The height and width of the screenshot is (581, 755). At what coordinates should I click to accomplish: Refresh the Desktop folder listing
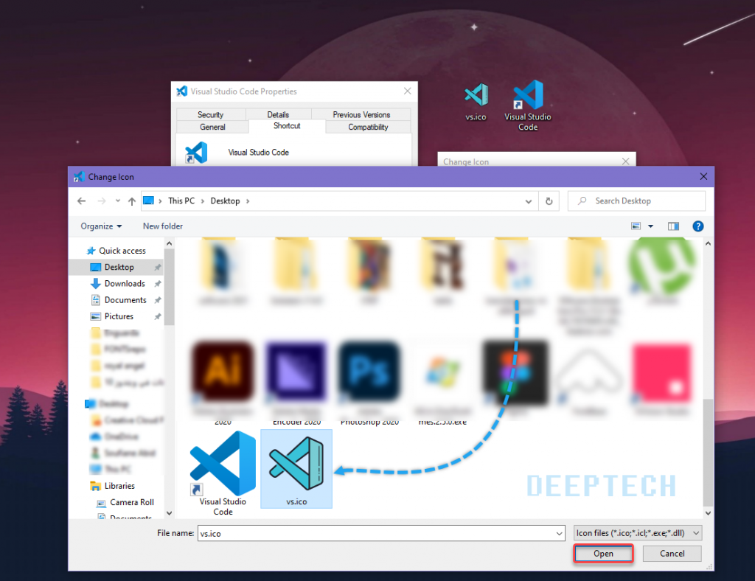(x=549, y=201)
